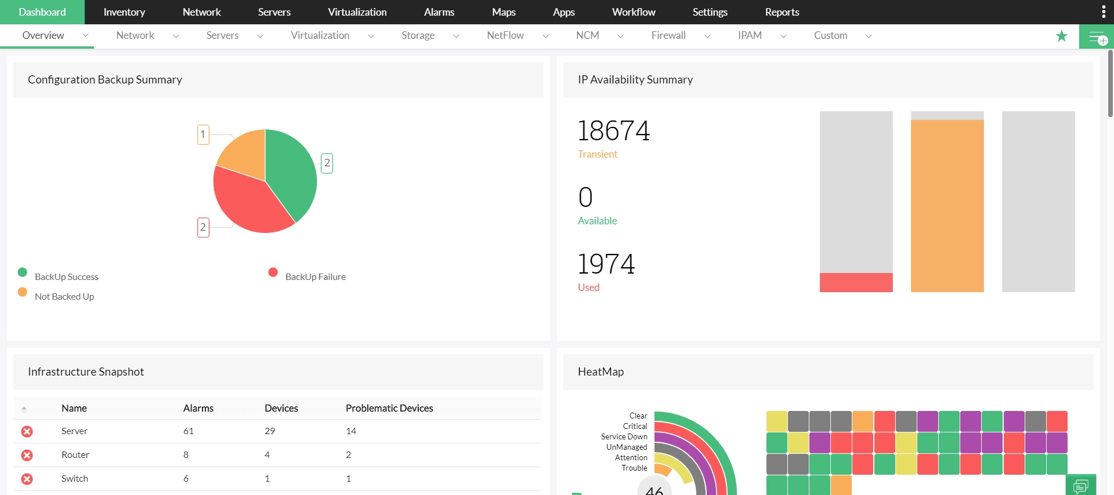Open the add widget icon button
Screen dimensions: 1114x495
pos(1097,37)
